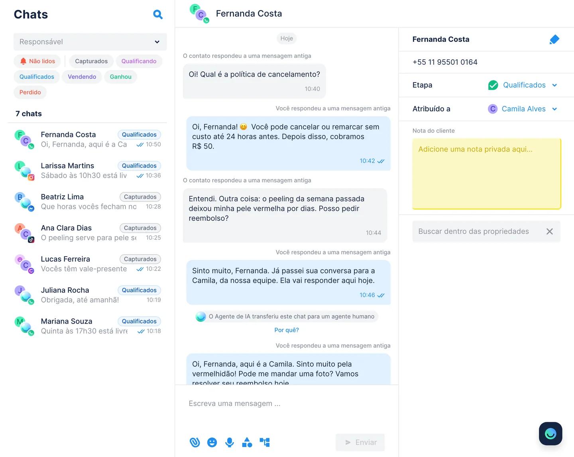Open the chat search magnifier icon
Viewport: 574px width, 457px height.
click(158, 14)
